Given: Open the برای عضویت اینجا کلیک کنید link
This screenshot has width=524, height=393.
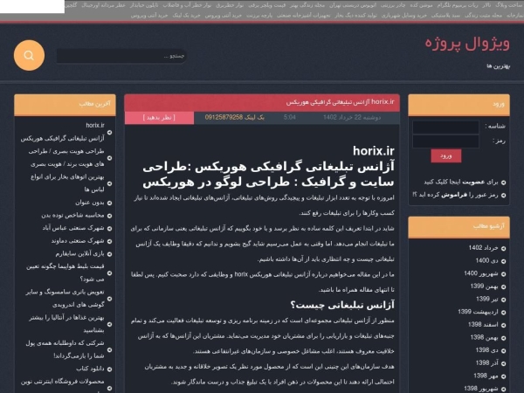Looking at the screenshot, I should (461, 183).
